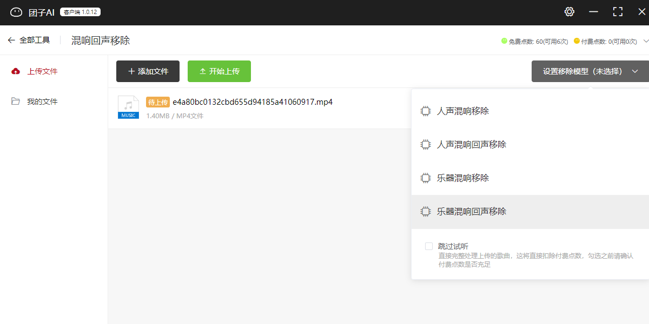Click the 免费点数: 60(可用6次) text
The height and width of the screenshot is (324, 649).
coord(538,41)
